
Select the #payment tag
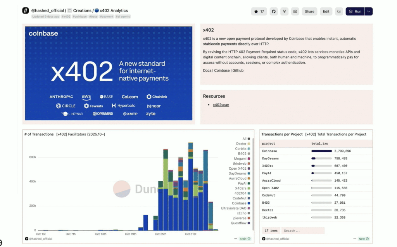(106, 17)
